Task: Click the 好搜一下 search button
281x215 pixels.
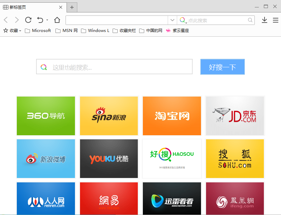Action: 222,67
